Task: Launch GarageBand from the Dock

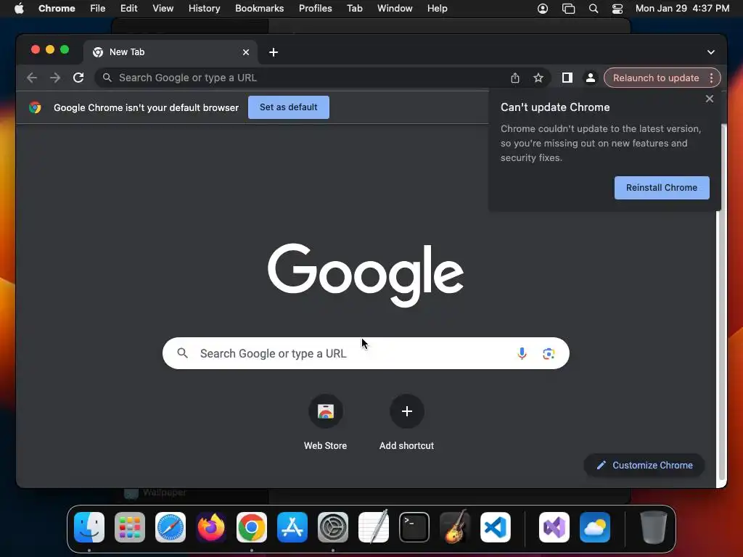Action: (x=455, y=527)
